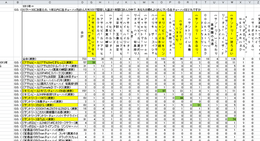The image size is (260, 141).
Task: Click green cell with value 74
Action: pyautogui.click(x=232, y=119)
